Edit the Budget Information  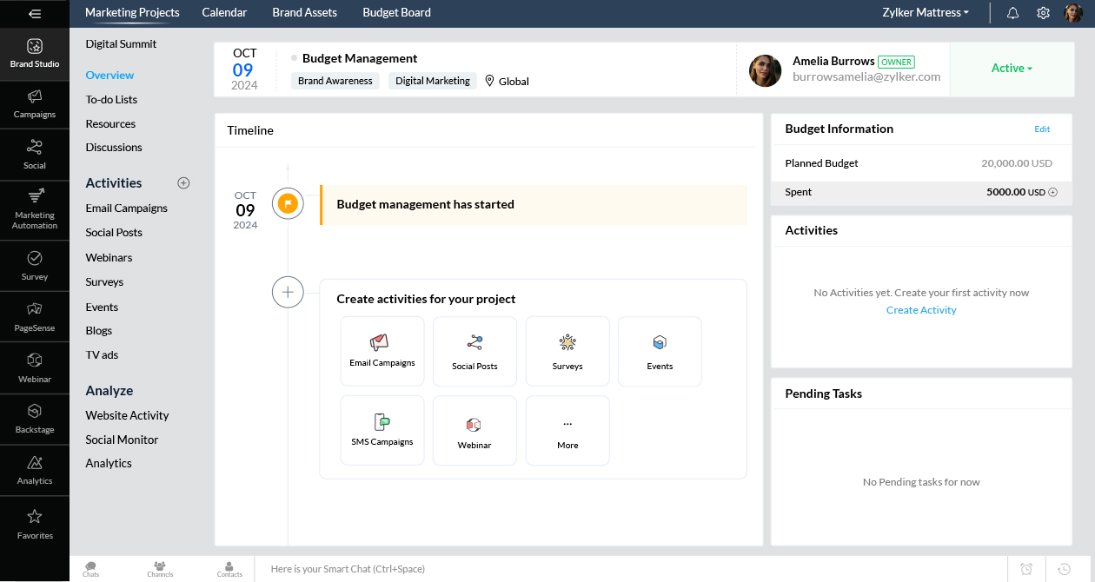point(1042,129)
